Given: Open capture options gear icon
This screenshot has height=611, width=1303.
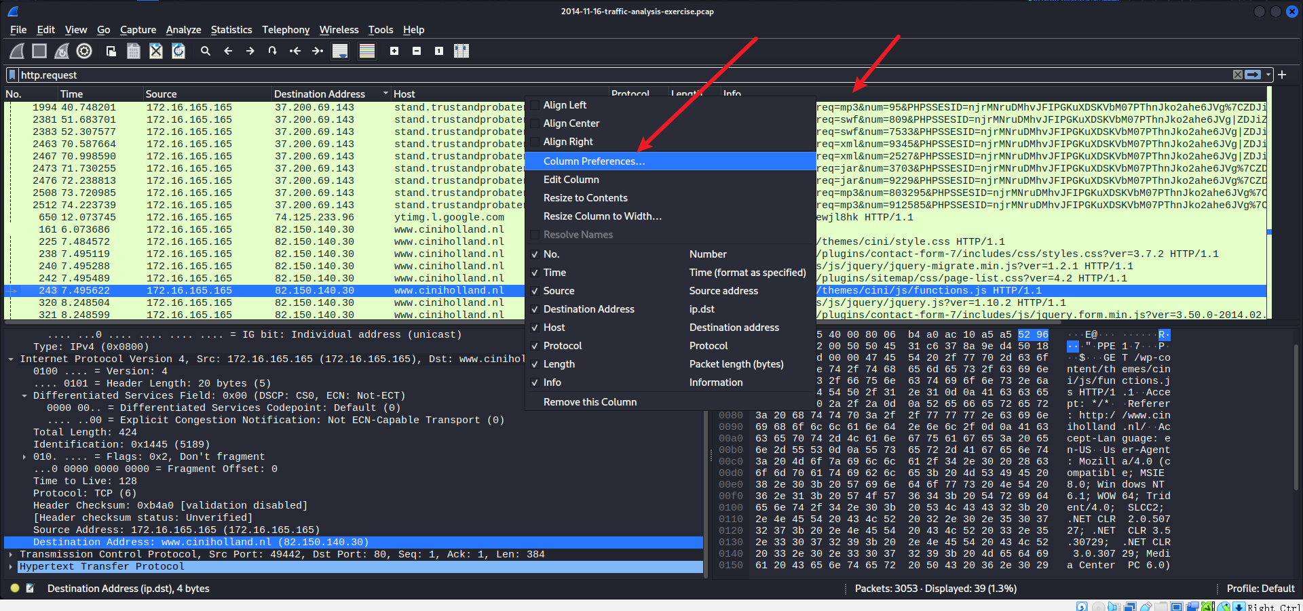Looking at the screenshot, I should point(84,51).
